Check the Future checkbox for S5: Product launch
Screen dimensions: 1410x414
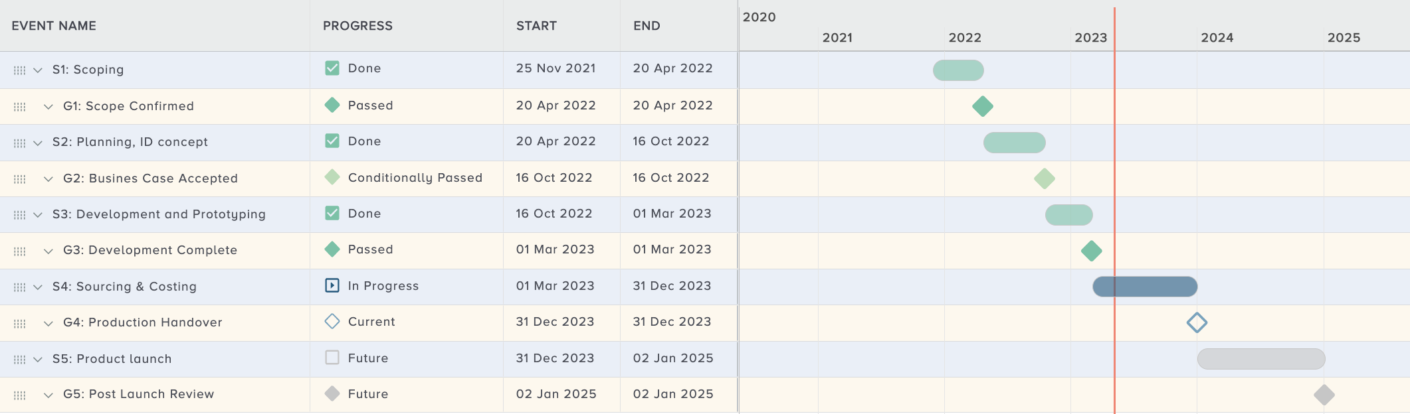pyautogui.click(x=332, y=358)
